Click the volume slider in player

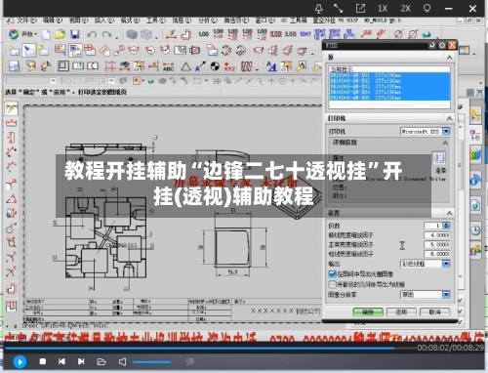pyautogui.click(x=151, y=362)
